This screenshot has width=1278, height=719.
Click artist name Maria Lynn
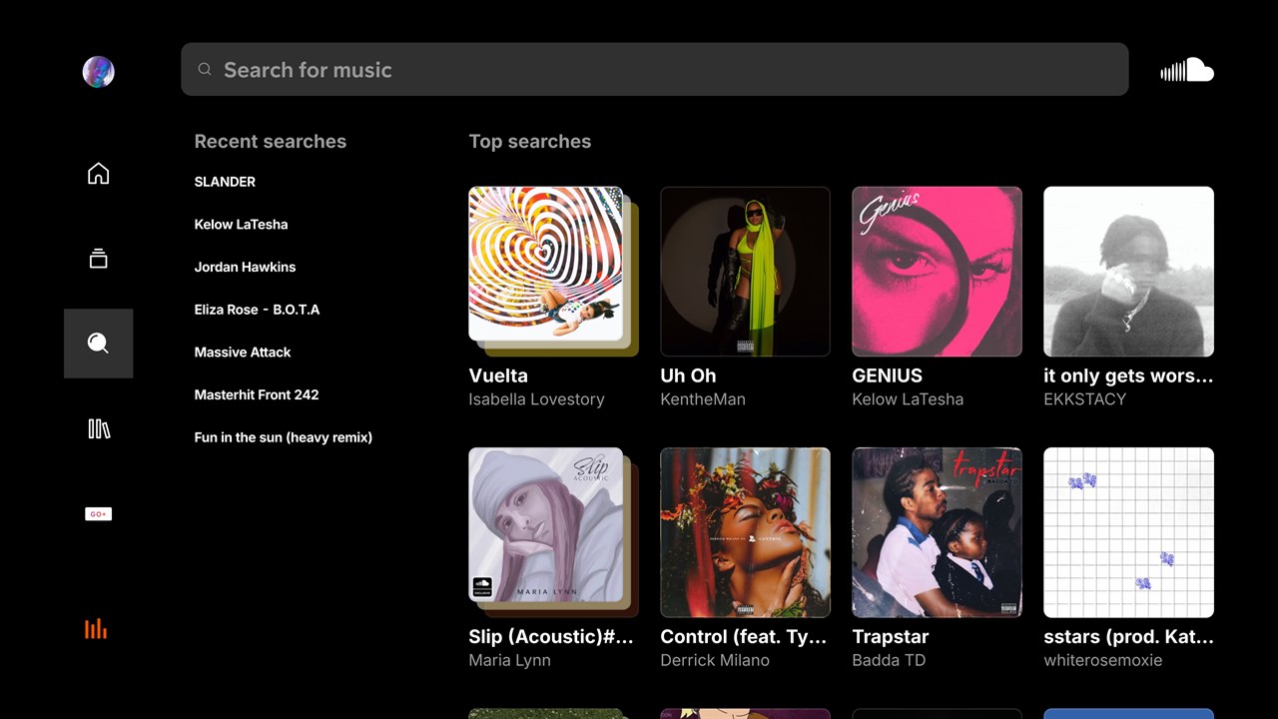[x=509, y=660]
